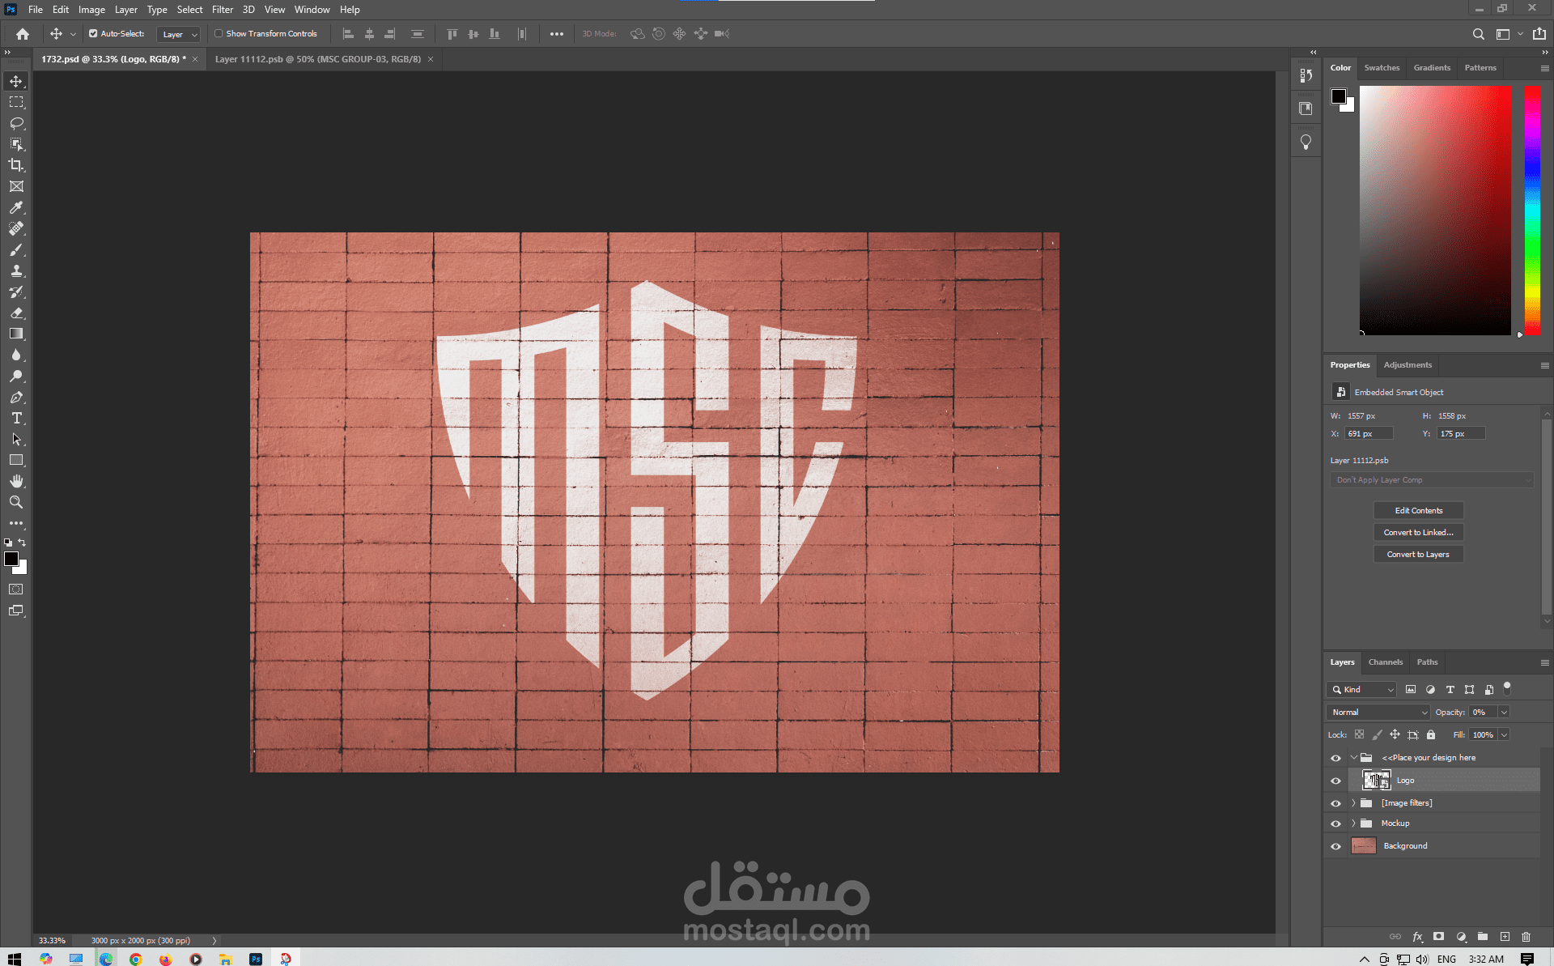This screenshot has width=1554, height=966.
Task: Select the Zoom tool in toolbar
Action: (16, 502)
